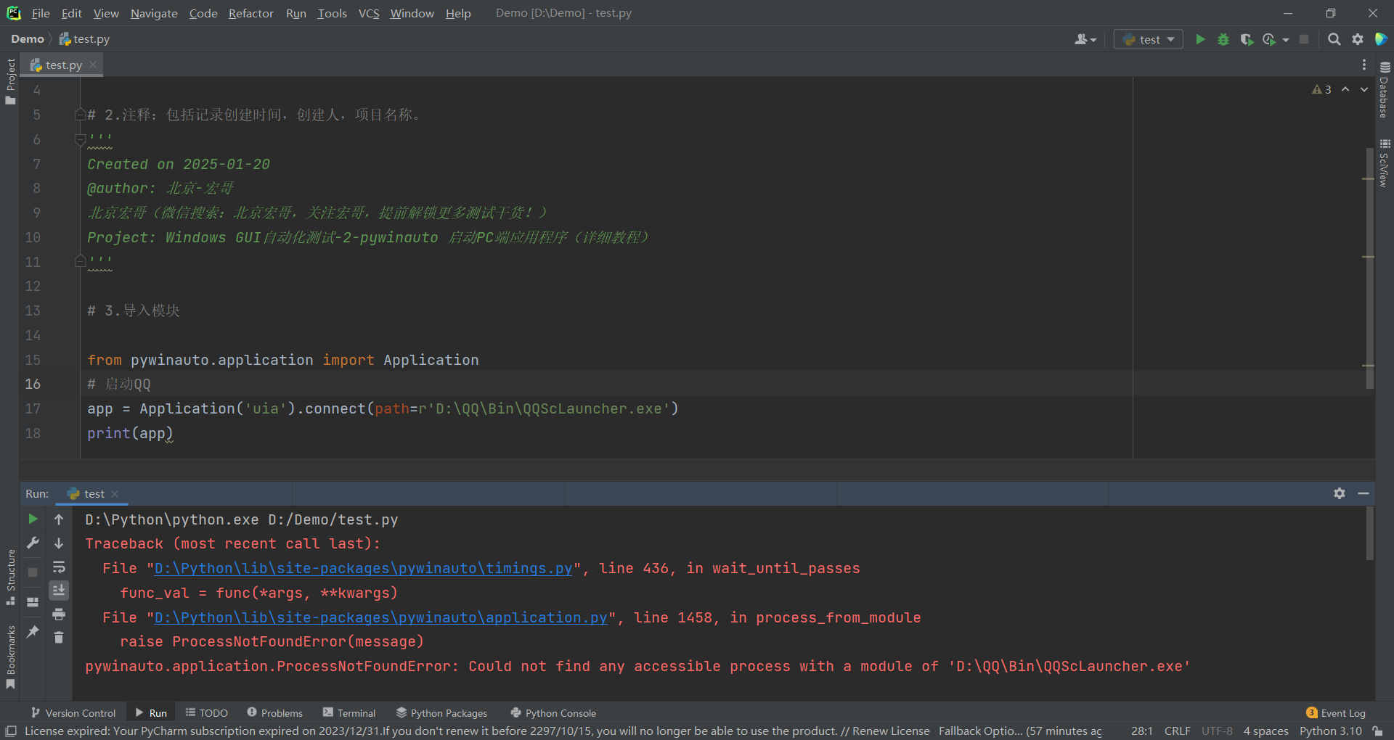Open Run panel wrench settings

33,543
